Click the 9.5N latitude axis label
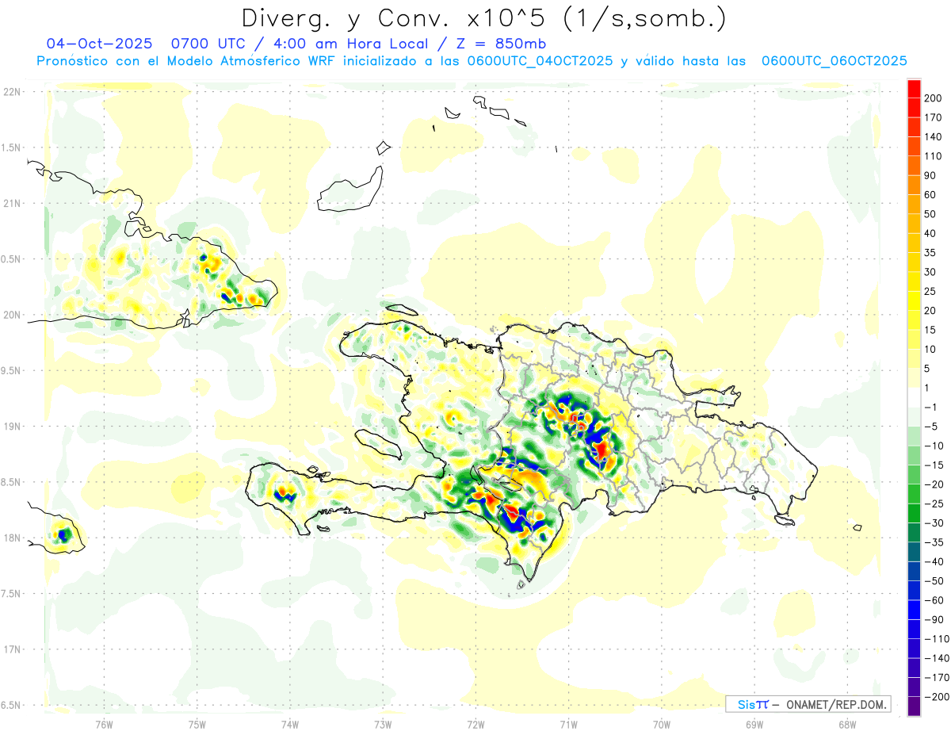Image resolution: width=951 pixels, height=735 pixels. (10, 370)
